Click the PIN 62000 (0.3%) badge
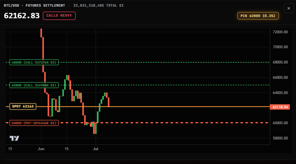The image size is (296, 164). click(x=258, y=16)
